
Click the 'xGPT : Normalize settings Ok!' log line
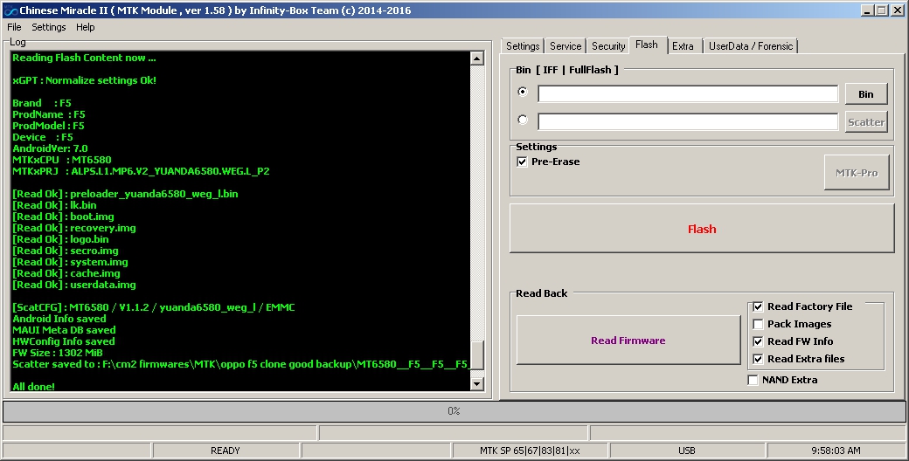coord(84,80)
